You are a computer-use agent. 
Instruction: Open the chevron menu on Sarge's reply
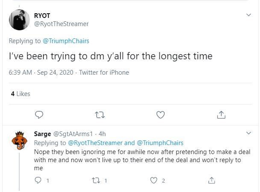point(248,133)
